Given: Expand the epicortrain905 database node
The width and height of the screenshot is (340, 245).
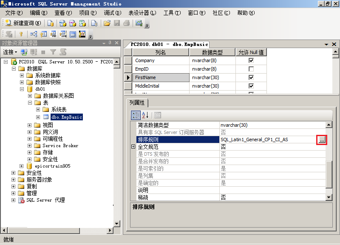Looking at the screenshot, I should pos(22,166).
